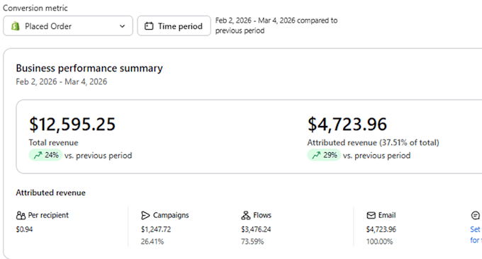Click the upward trend arrow beside 24%
Viewport: 482px width, 259px height.
pos(38,156)
